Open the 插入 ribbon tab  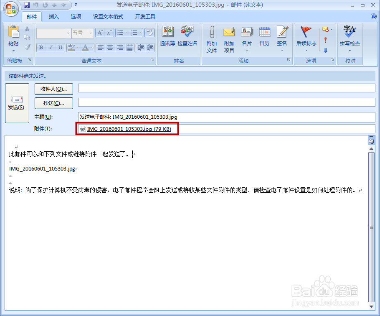pyautogui.click(x=53, y=16)
